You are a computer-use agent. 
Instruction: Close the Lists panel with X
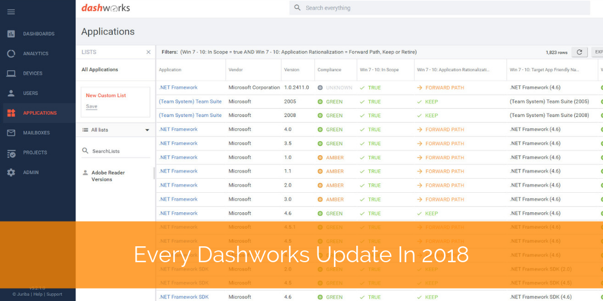click(x=148, y=52)
